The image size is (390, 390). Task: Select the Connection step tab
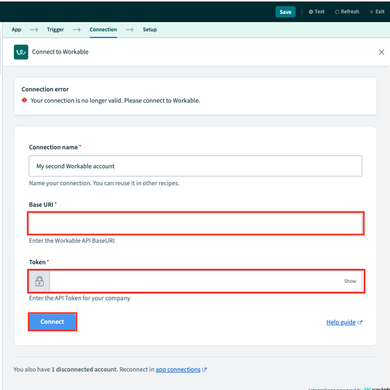tap(103, 30)
